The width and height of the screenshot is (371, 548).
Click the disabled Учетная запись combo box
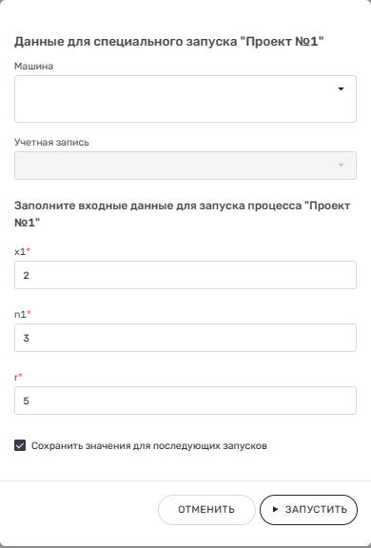coord(185,166)
